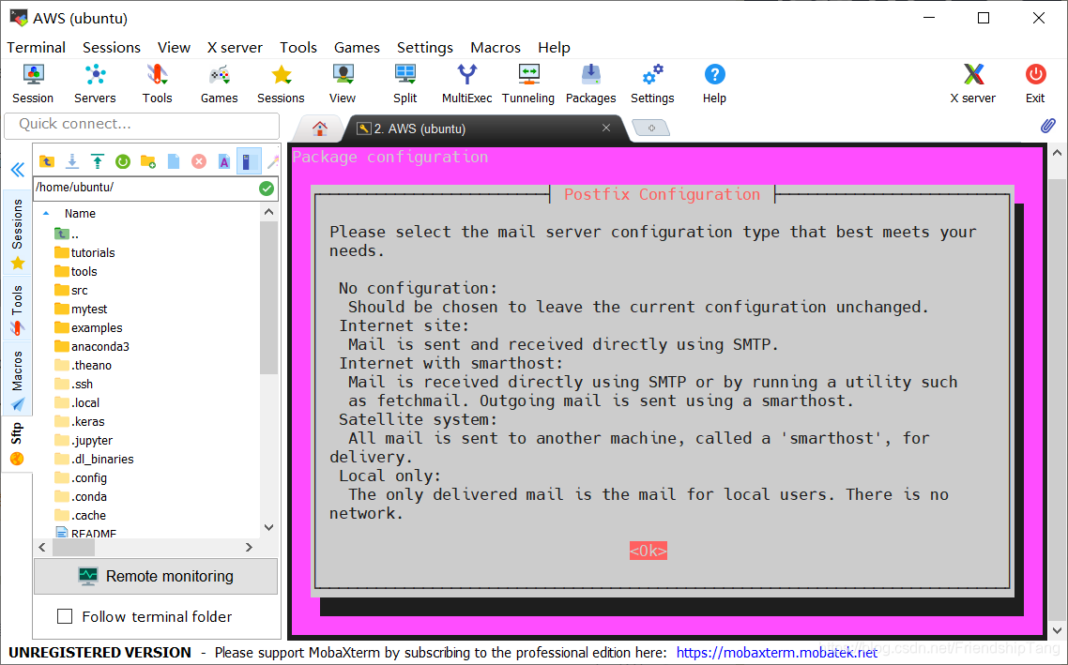Viewport: 1068px width, 665px height.
Task: Click the Exit power icon
Action: pos(1035,83)
